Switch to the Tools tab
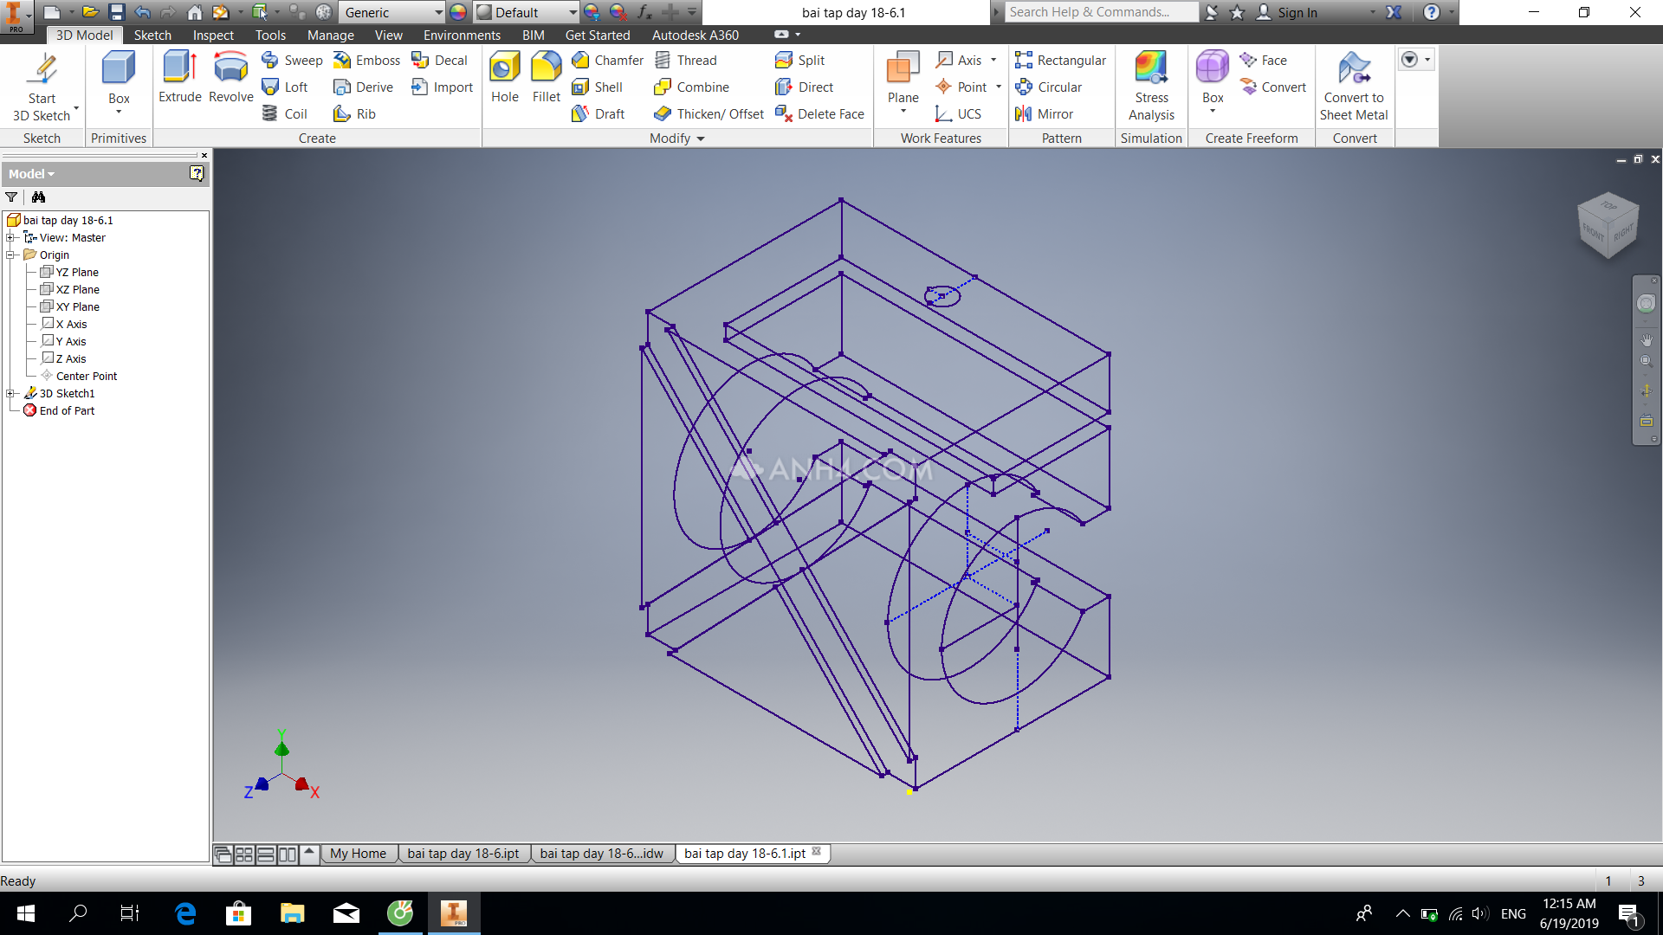The height and width of the screenshot is (935, 1663). coord(270,35)
